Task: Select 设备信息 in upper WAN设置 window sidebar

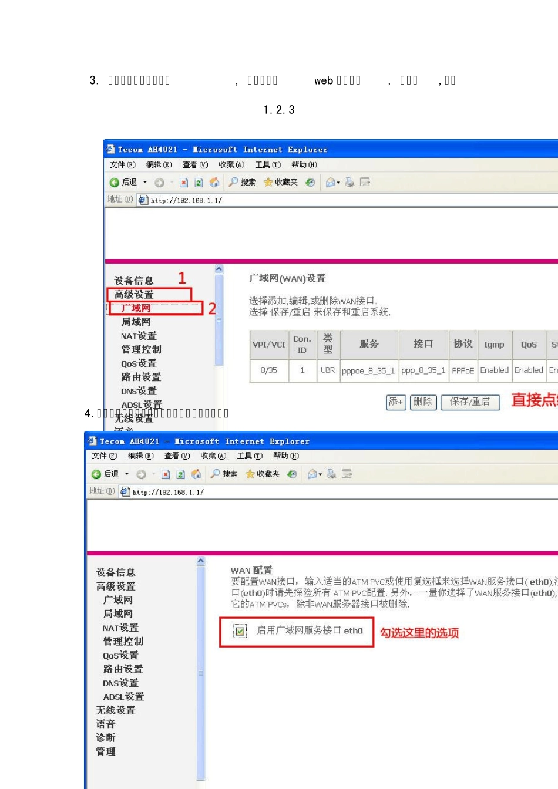Action: 134,281
